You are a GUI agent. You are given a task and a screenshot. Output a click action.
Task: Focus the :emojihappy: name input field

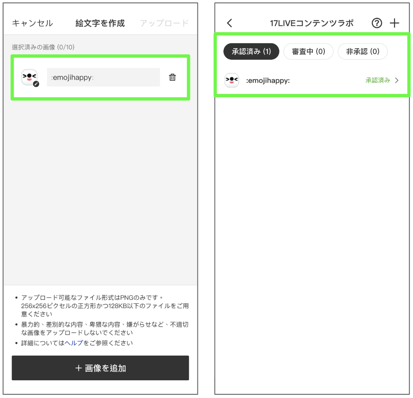[x=103, y=77]
